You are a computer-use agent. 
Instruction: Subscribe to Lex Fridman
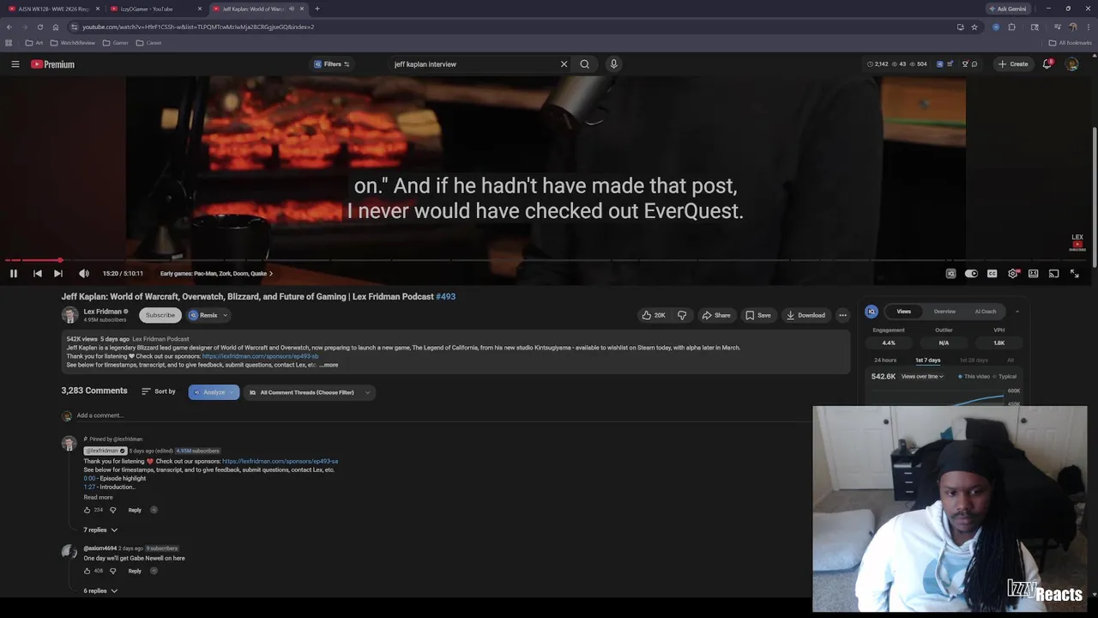[x=160, y=315]
